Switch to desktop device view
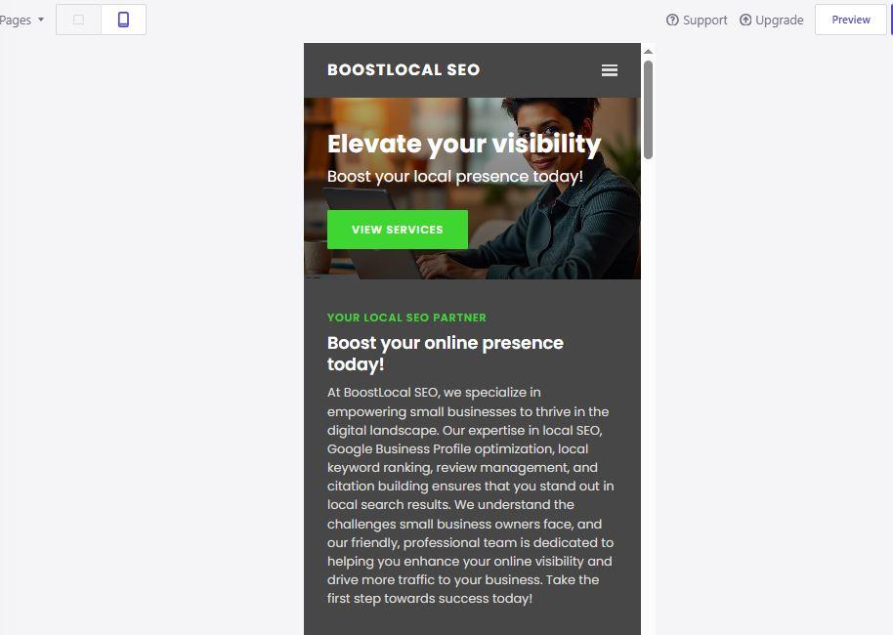Screen dimensions: 893x635 coord(79,20)
